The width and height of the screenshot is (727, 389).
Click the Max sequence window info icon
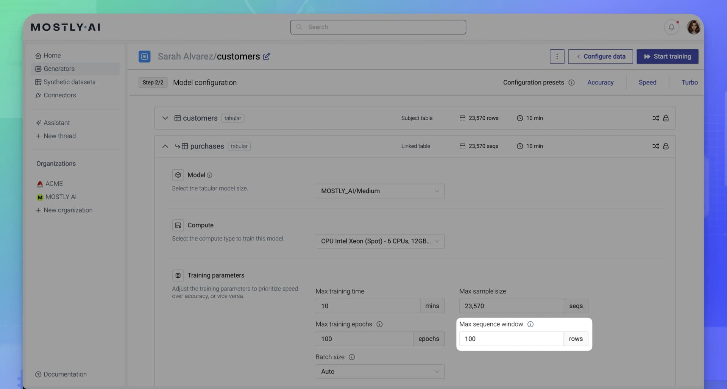point(530,324)
